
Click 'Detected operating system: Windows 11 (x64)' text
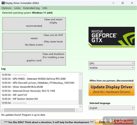(x=27, y=13)
